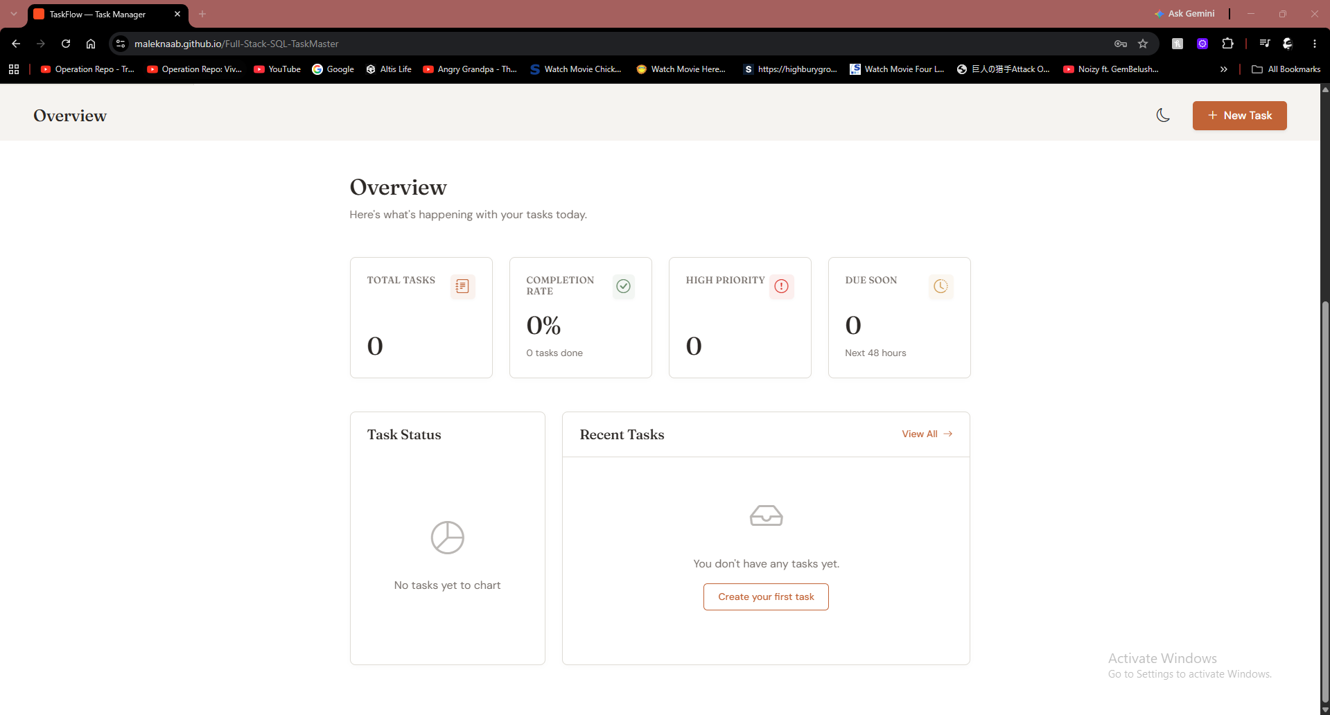The width and height of the screenshot is (1330, 715).
Task: Expand the hidden bookmarks overflow chevron
Action: (x=1224, y=69)
